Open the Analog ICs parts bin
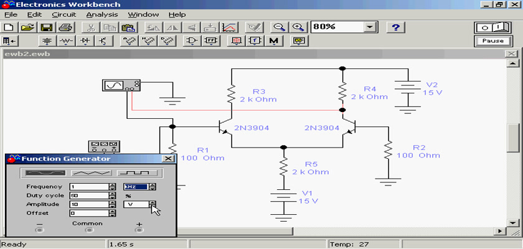The image size is (523, 249). [x=128, y=41]
